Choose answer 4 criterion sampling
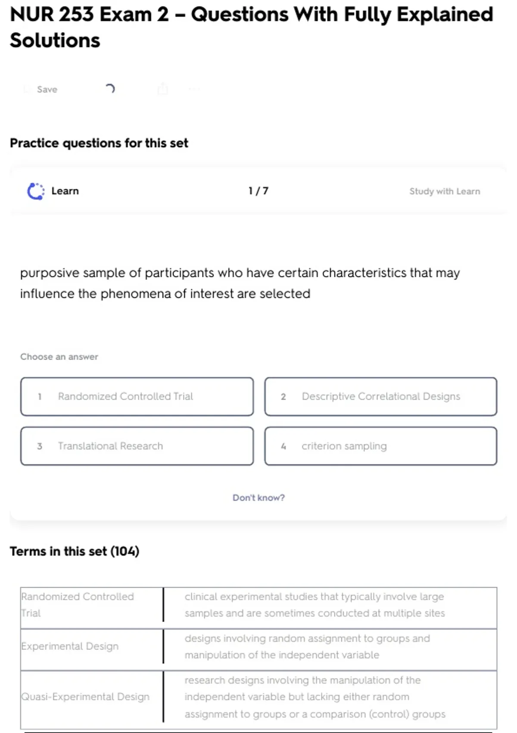517x733 pixels. pos(380,446)
